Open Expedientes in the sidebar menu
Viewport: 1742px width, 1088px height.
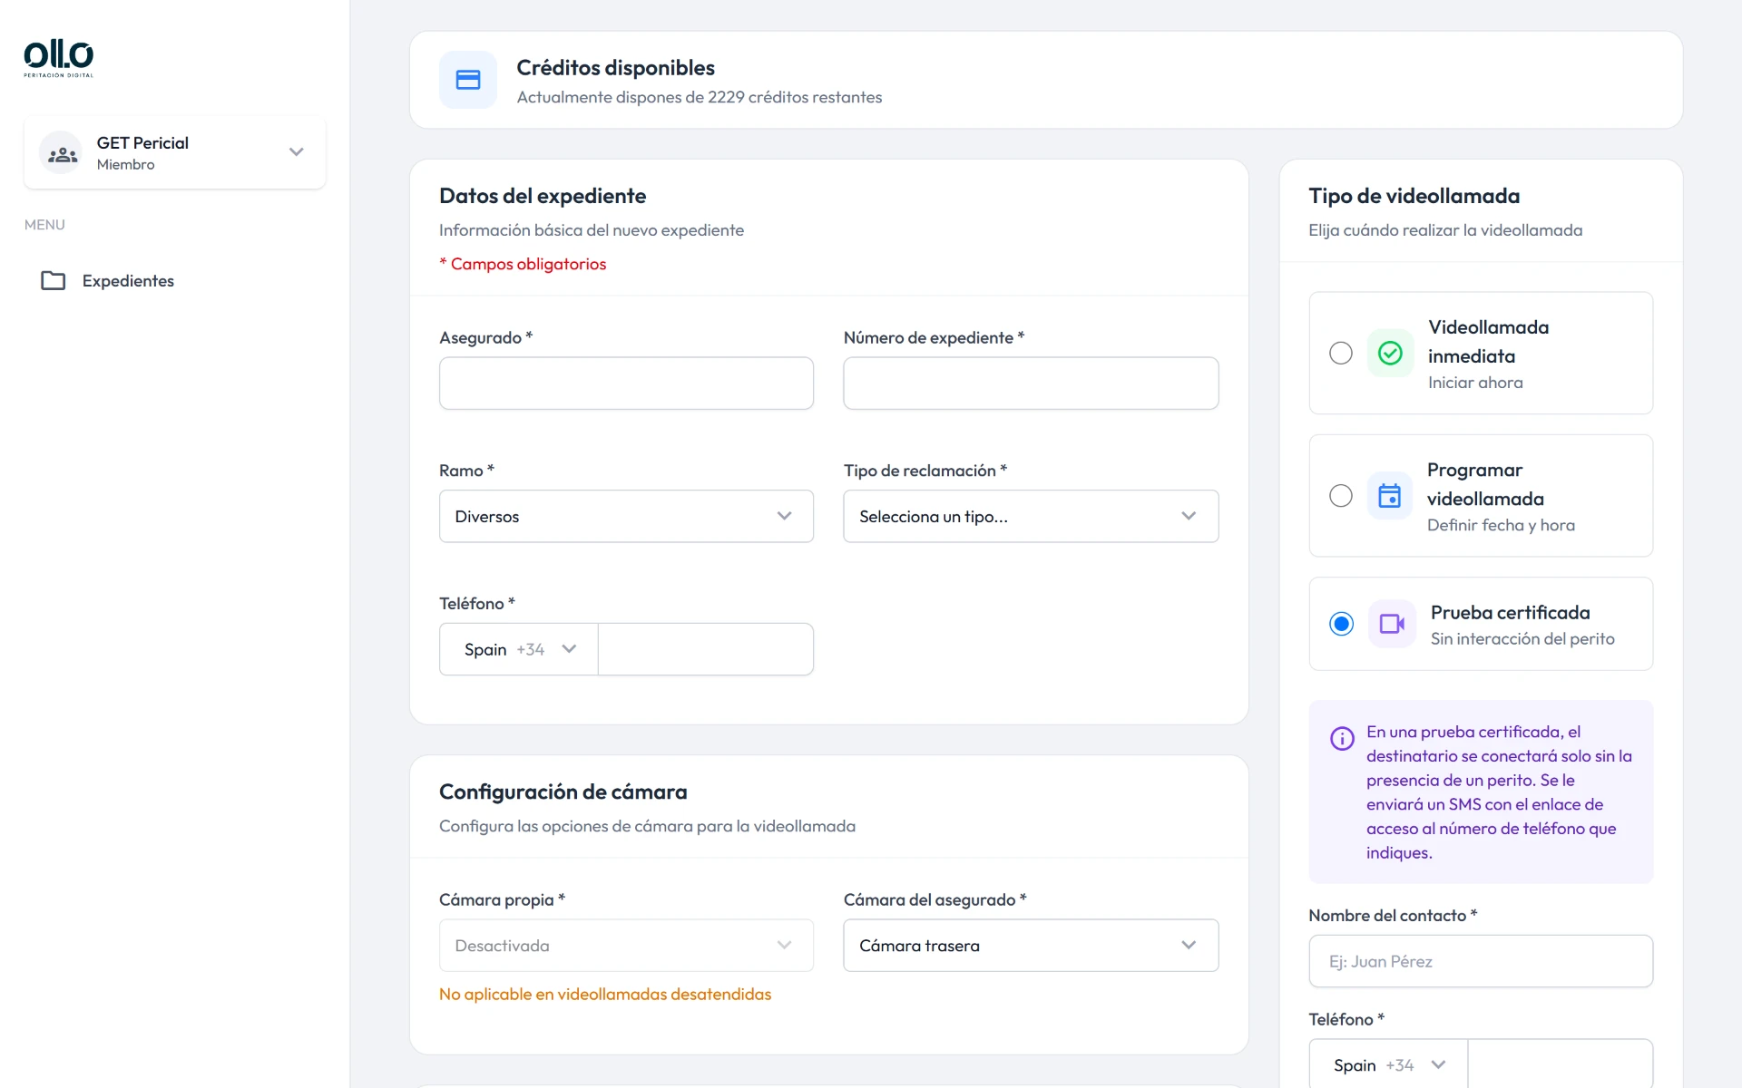pyautogui.click(x=128, y=281)
